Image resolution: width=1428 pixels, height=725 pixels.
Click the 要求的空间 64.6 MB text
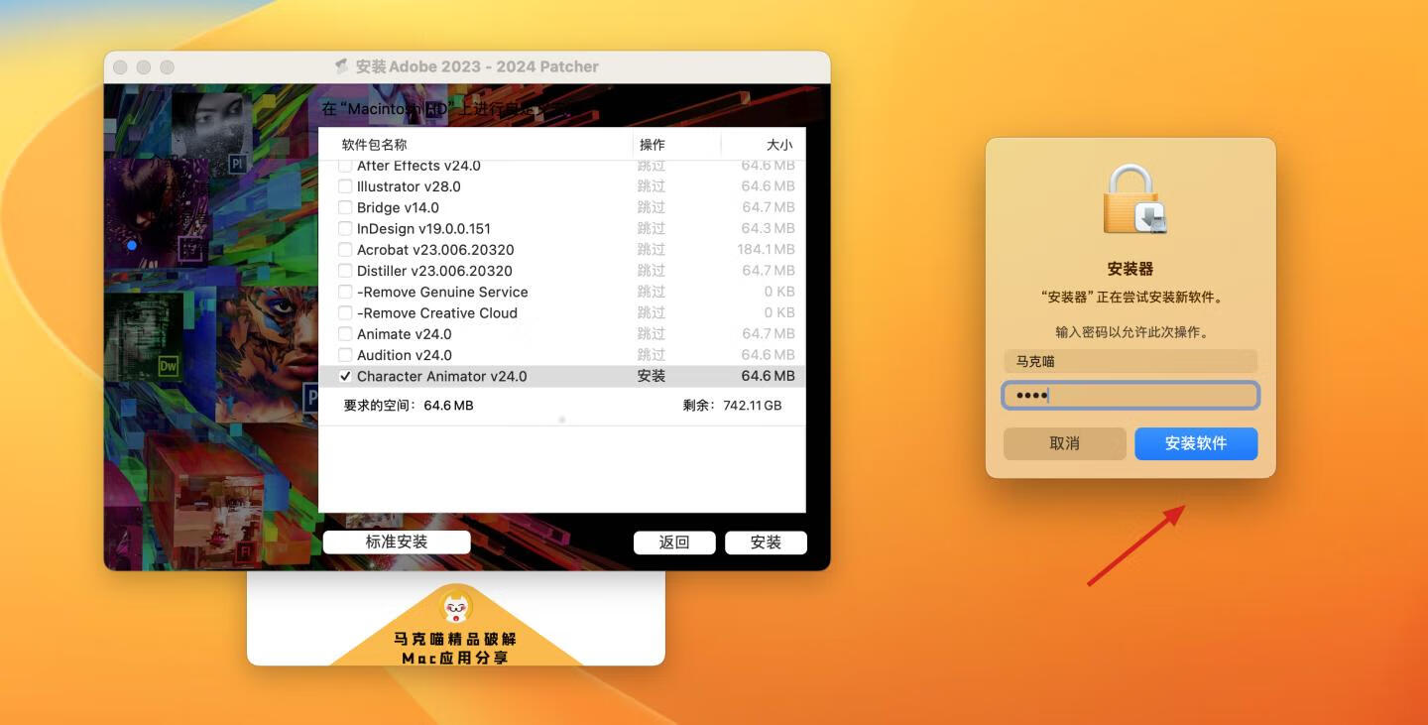[409, 405]
